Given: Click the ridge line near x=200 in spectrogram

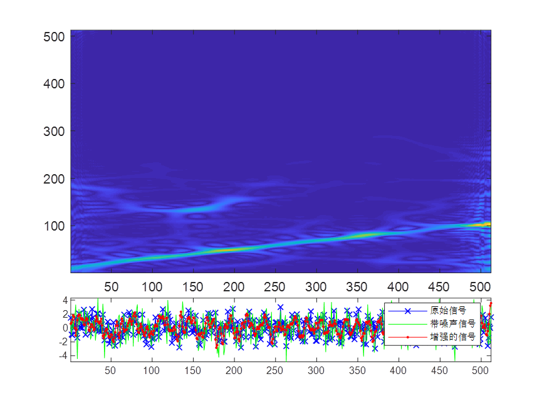Looking at the screenshot, I should tap(234, 249).
